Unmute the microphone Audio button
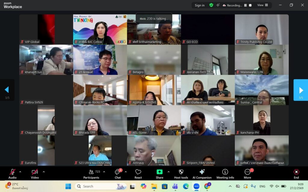The image size is (308, 192). coord(12,174)
